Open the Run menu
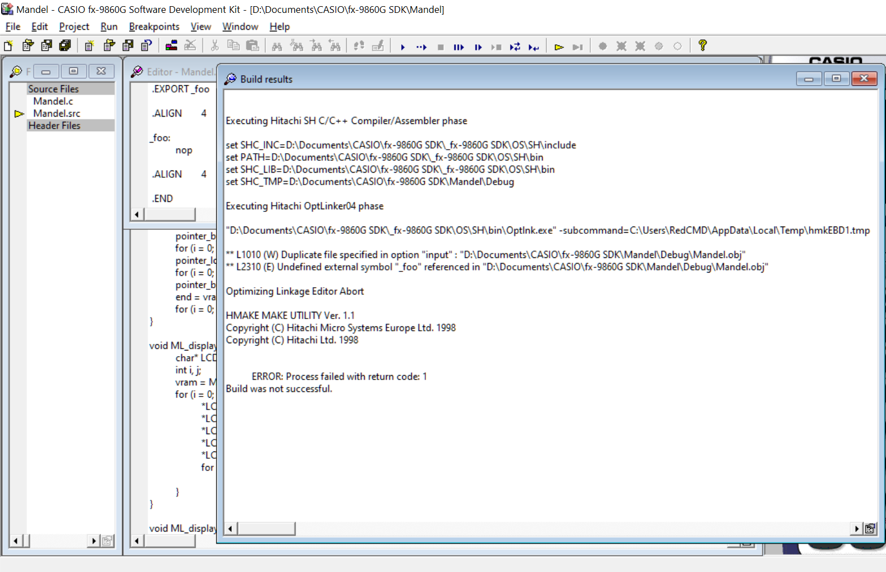Image resolution: width=886 pixels, height=572 pixels. pos(109,26)
